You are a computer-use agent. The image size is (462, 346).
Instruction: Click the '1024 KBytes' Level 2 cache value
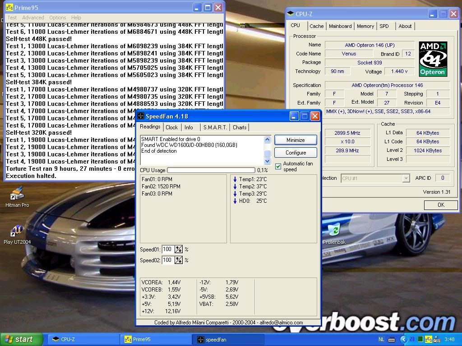pos(428,150)
